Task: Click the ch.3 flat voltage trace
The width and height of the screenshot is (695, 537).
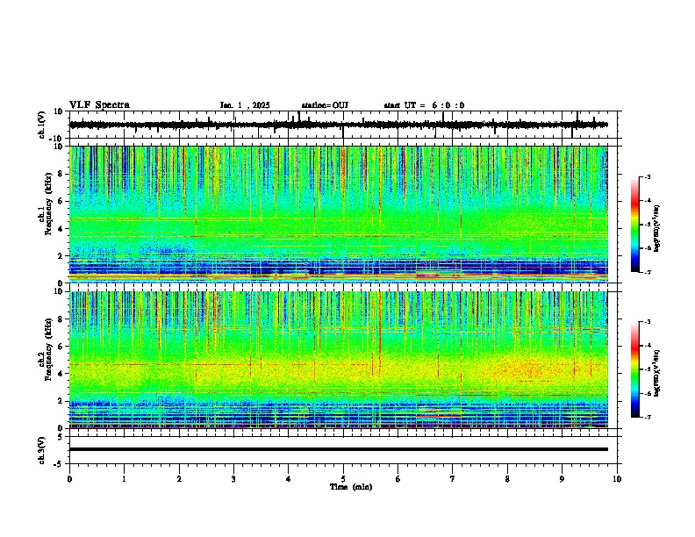Action: coord(339,449)
